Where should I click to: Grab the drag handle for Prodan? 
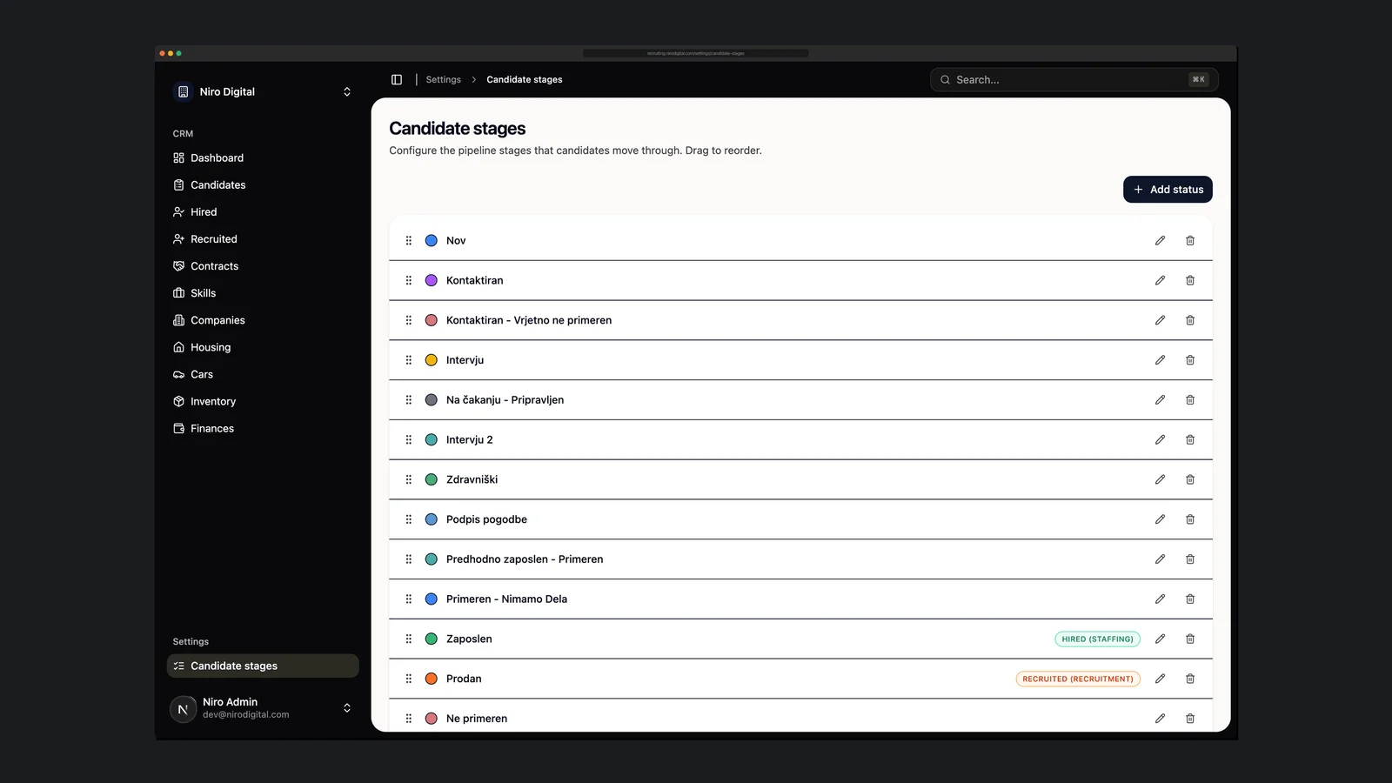pyautogui.click(x=409, y=679)
